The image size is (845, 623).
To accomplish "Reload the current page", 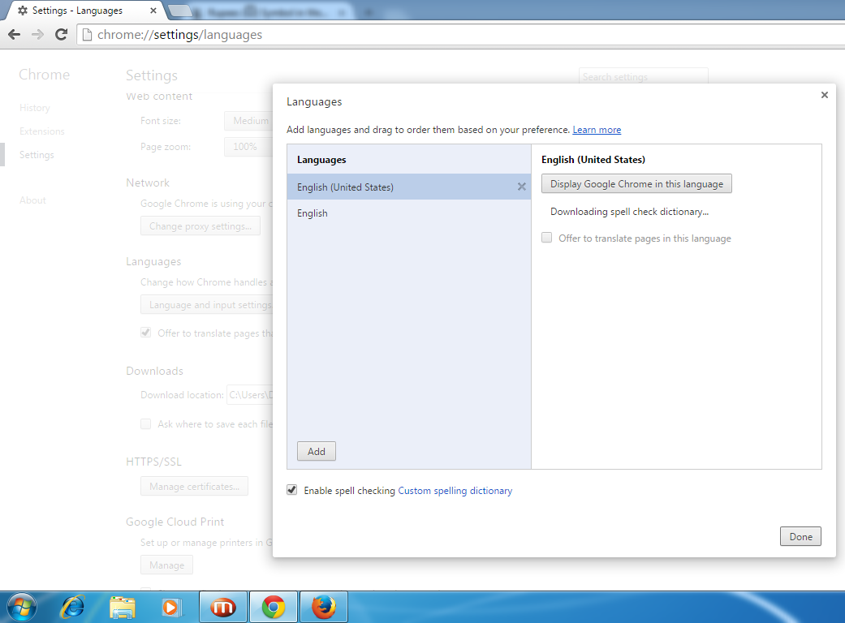I will [x=62, y=35].
